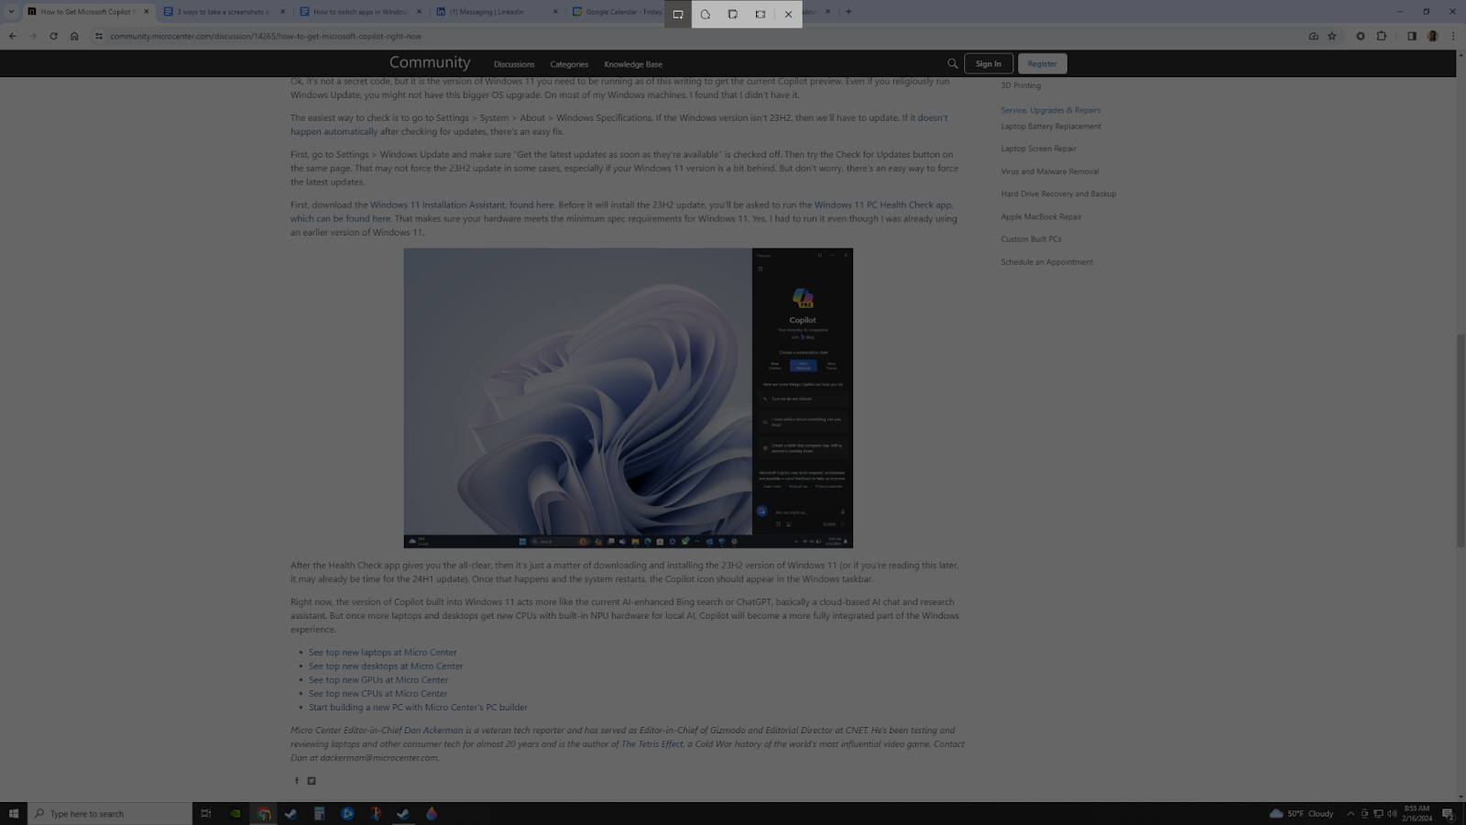Image resolution: width=1466 pixels, height=825 pixels.
Task: Open weather widget showing 50°F Cloudy
Action: coord(1301,813)
